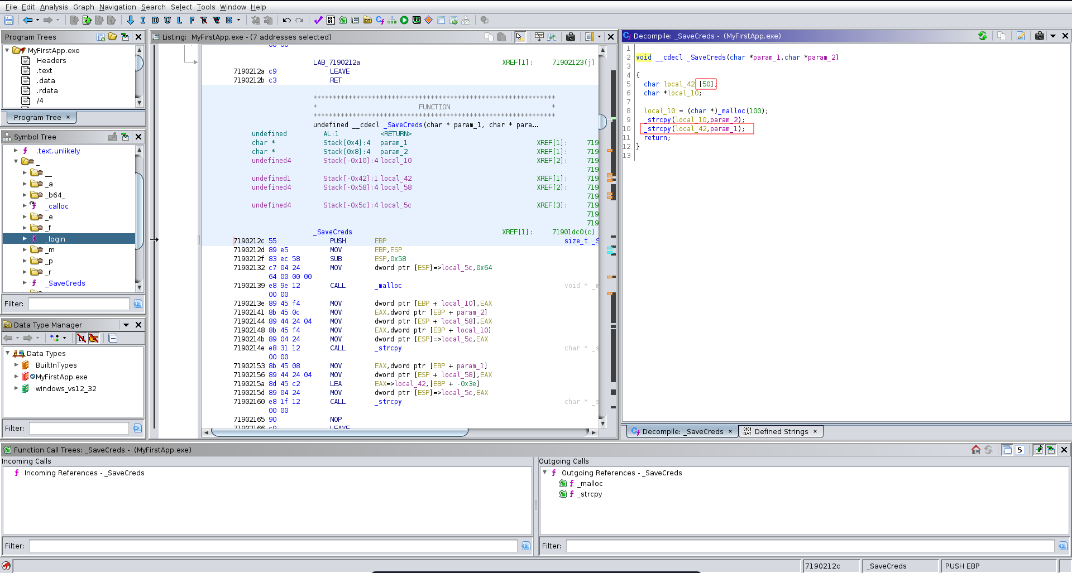Select _login function in Symbol Tree
1072x573 pixels.
coord(56,239)
